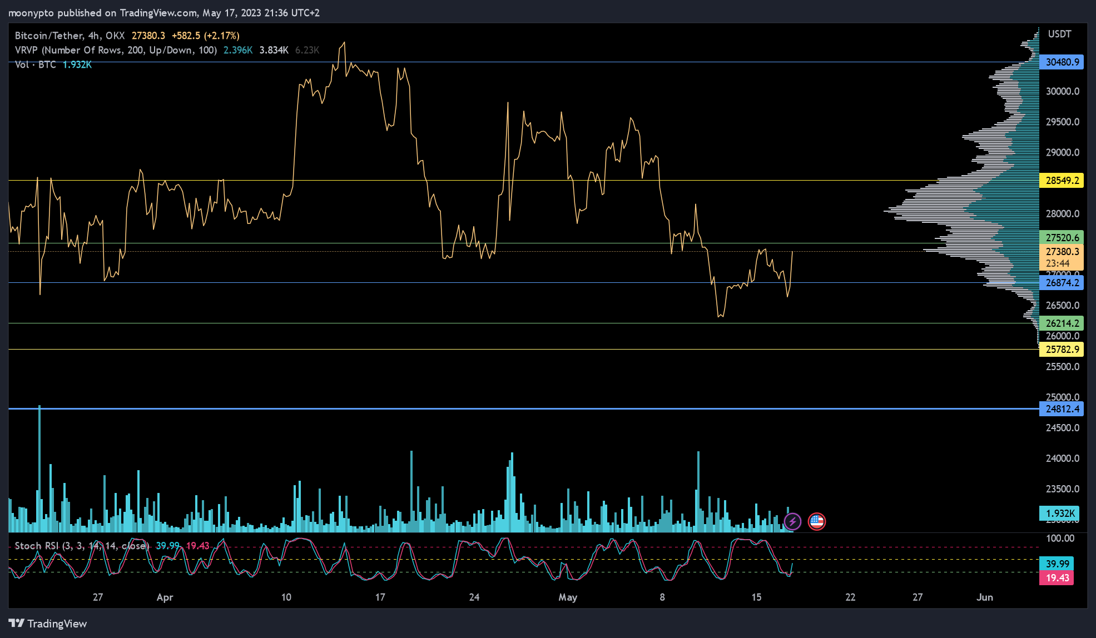Click the US flag economic event icon
The height and width of the screenshot is (638, 1096).
[817, 521]
